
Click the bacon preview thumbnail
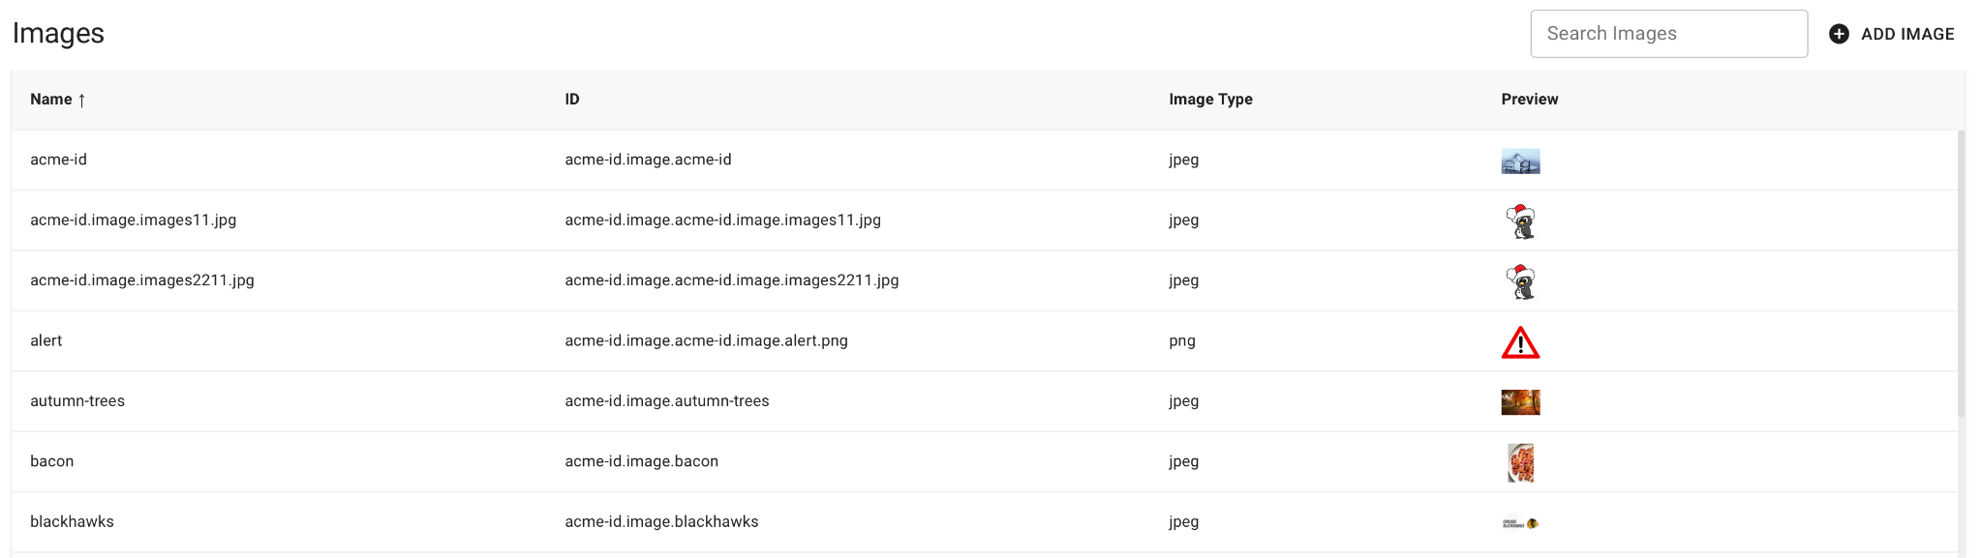click(1520, 462)
